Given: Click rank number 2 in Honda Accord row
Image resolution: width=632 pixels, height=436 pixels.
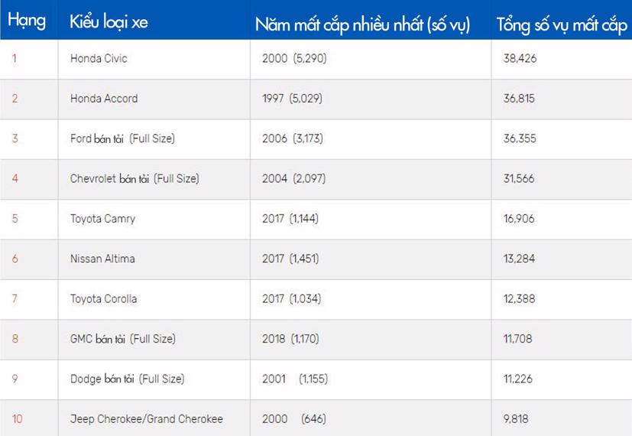Looking at the screenshot, I should [15, 99].
